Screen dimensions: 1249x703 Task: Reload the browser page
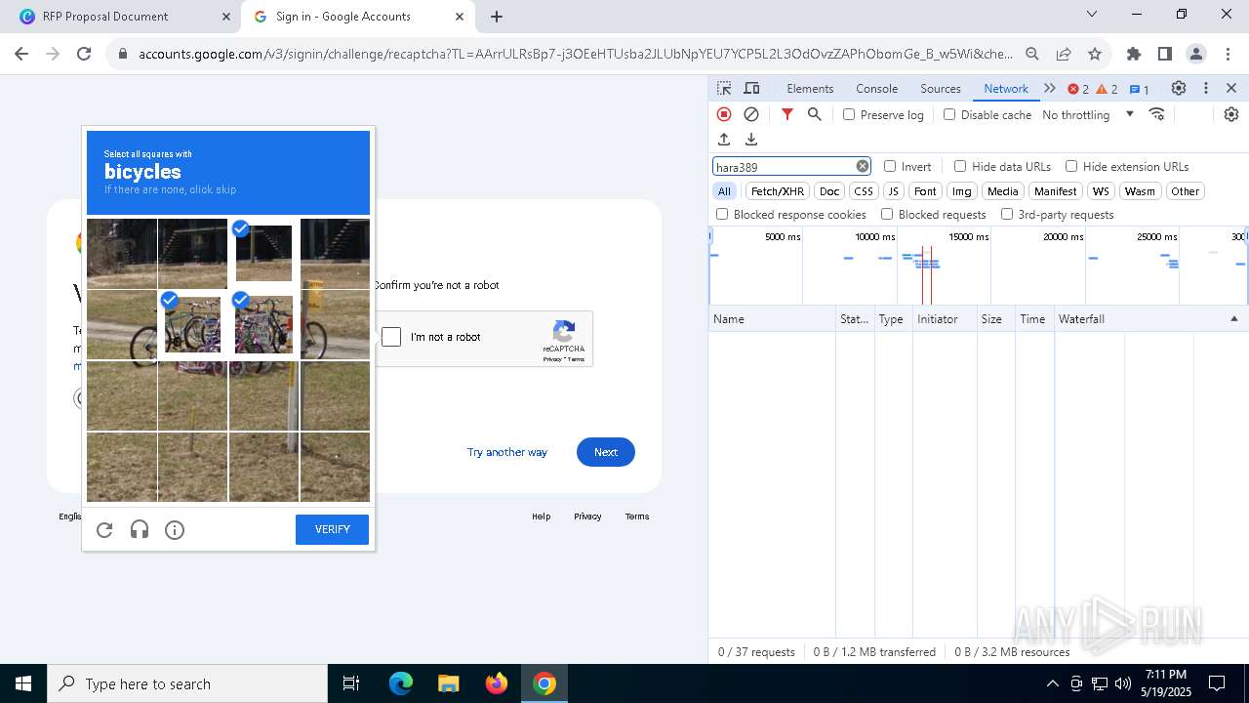pyautogui.click(x=84, y=54)
